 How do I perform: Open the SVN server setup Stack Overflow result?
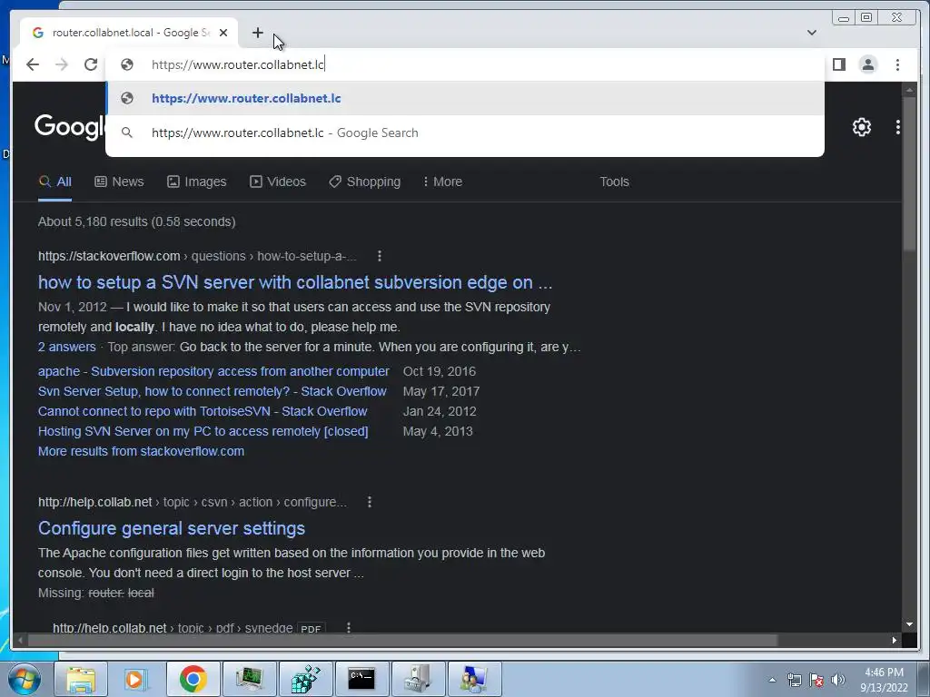(295, 282)
